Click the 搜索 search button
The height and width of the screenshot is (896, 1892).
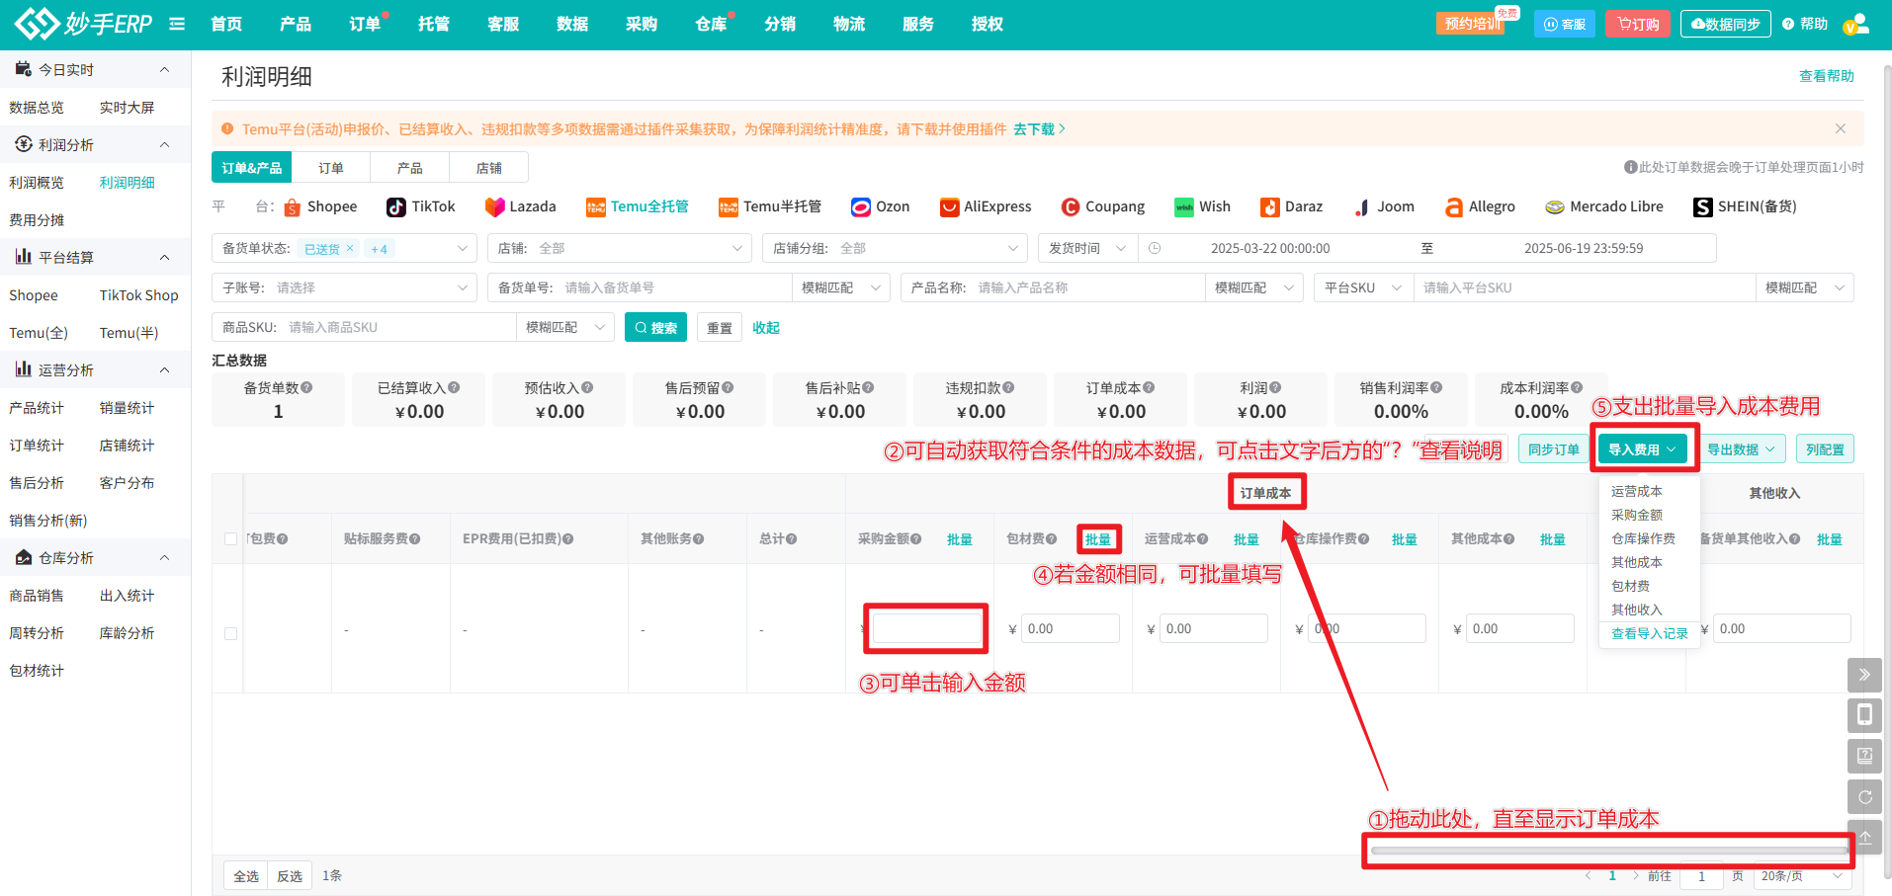[x=655, y=327]
